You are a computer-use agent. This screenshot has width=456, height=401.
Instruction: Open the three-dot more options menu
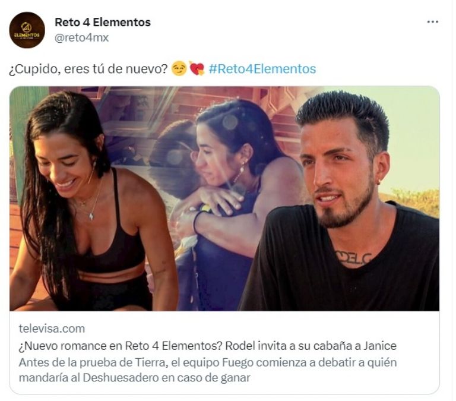pos(433,22)
